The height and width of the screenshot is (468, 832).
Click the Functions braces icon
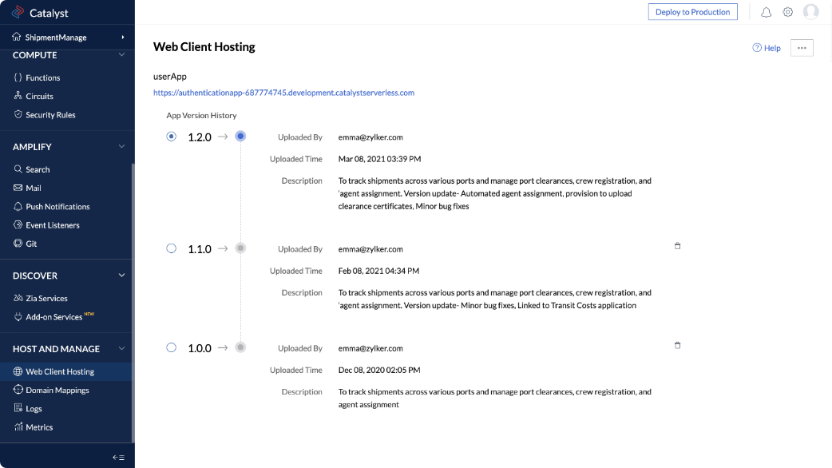coord(18,77)
